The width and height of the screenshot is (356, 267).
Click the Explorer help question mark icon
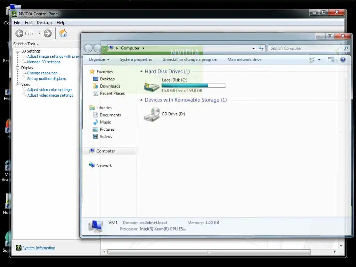343,60
